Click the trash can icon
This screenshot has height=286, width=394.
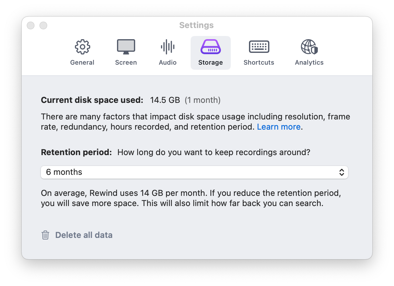pyautogui.click(x=45, y=235)
